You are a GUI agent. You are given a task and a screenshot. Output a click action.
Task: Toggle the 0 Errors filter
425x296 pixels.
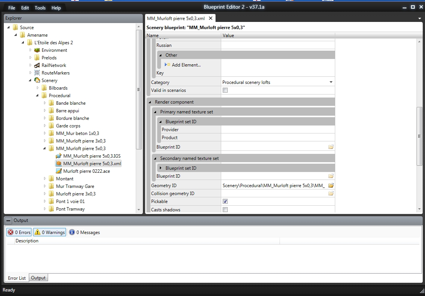[19, 232]
